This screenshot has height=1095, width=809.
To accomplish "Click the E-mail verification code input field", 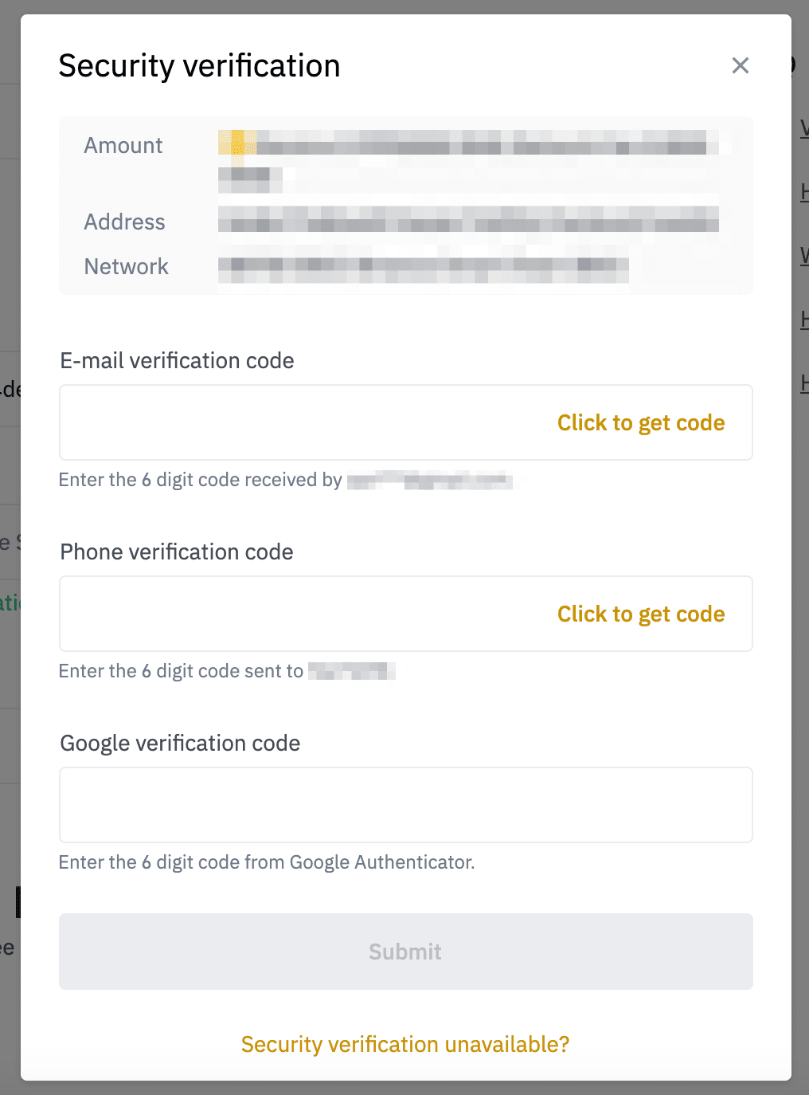I will [303, 422].
